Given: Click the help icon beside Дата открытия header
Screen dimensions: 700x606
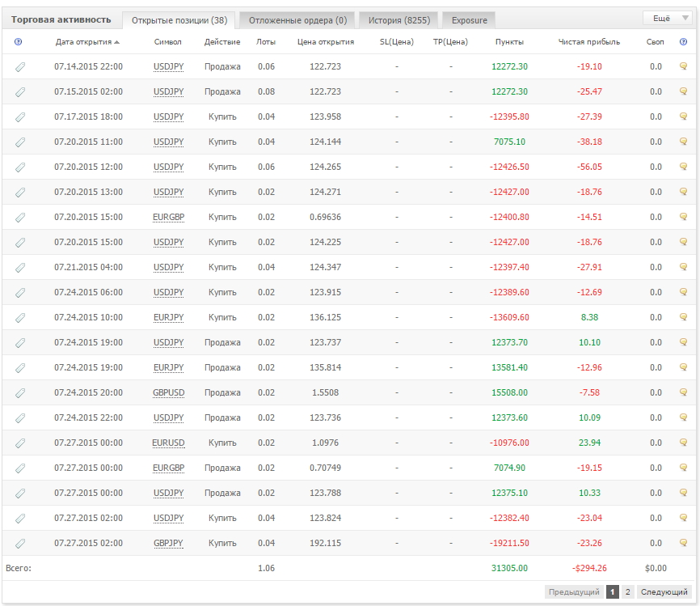Looking at the screenshot, I should pyautogui.click(x=18, y=41).
